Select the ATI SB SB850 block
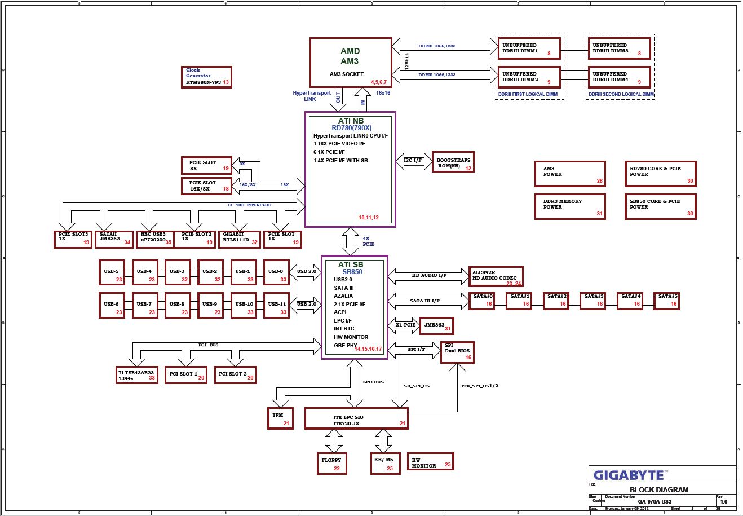Viewport: 743px width, 516px height. [x=354, y=307]
